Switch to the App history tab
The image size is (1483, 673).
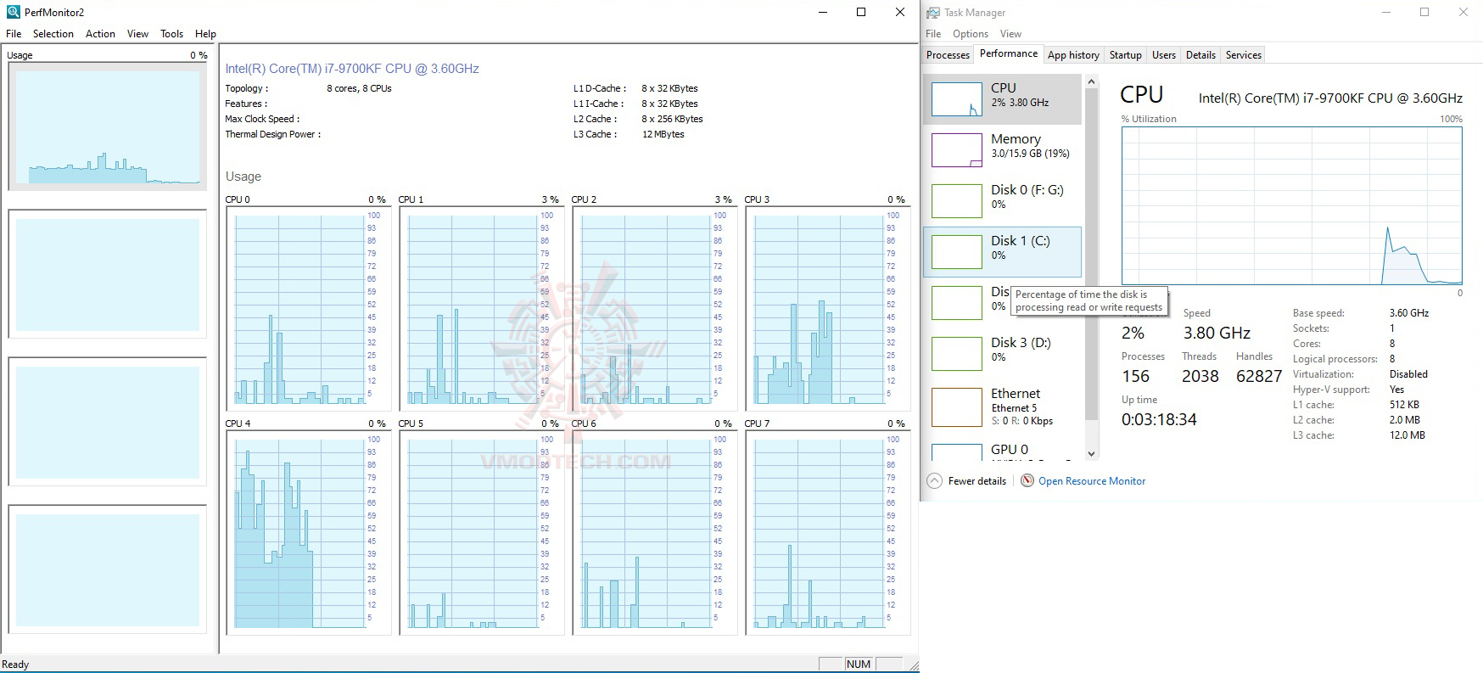[1073, 55]
